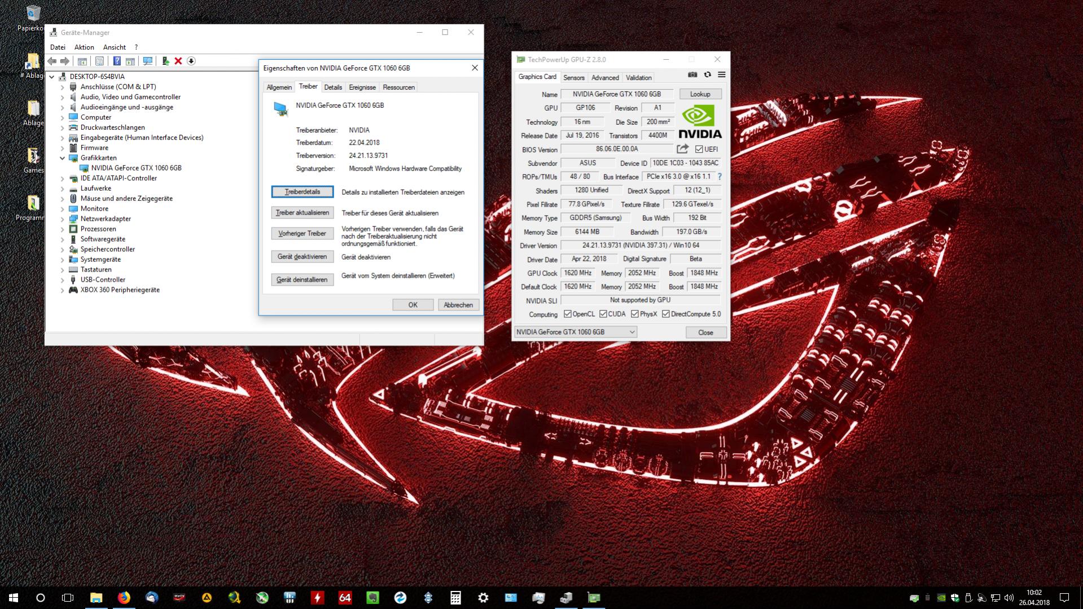Viewport: 1083px width, 609px height.
Task: Open Settings gear on the taskbar
Action: (x=483, y=598)
